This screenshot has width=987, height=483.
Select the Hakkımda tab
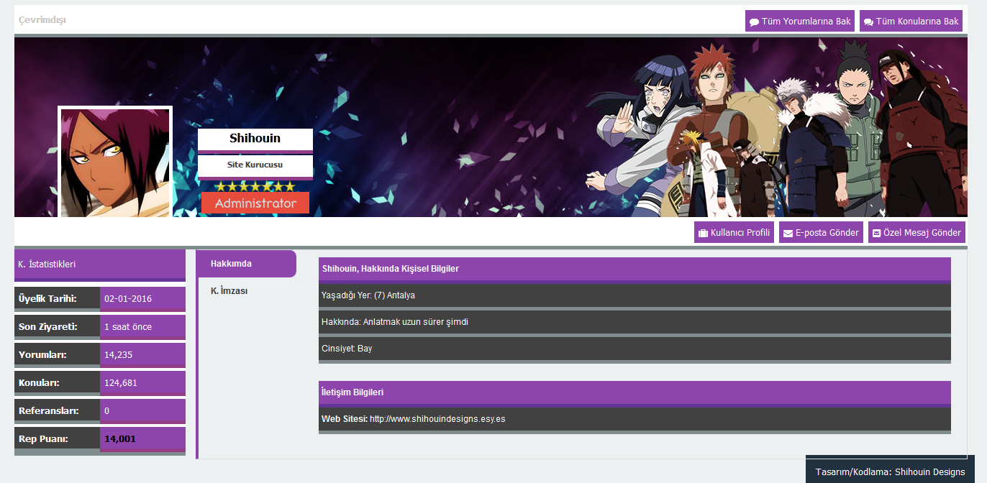(247, 264)
